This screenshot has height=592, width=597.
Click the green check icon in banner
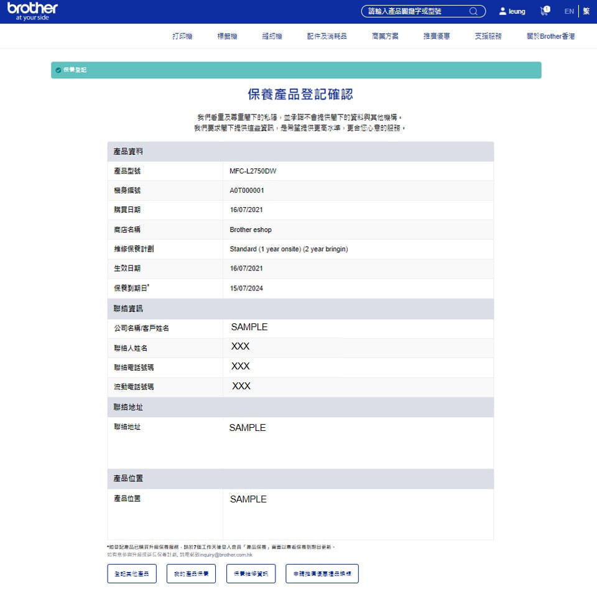click(x=58, y=70)
